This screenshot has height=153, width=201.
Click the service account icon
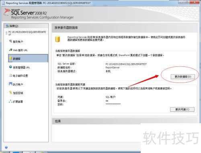(10, 41)
